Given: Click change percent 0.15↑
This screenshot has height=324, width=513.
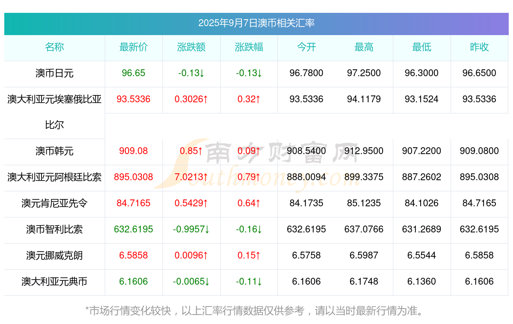Looking at the screenshot, I should click(x=249, y=256).
